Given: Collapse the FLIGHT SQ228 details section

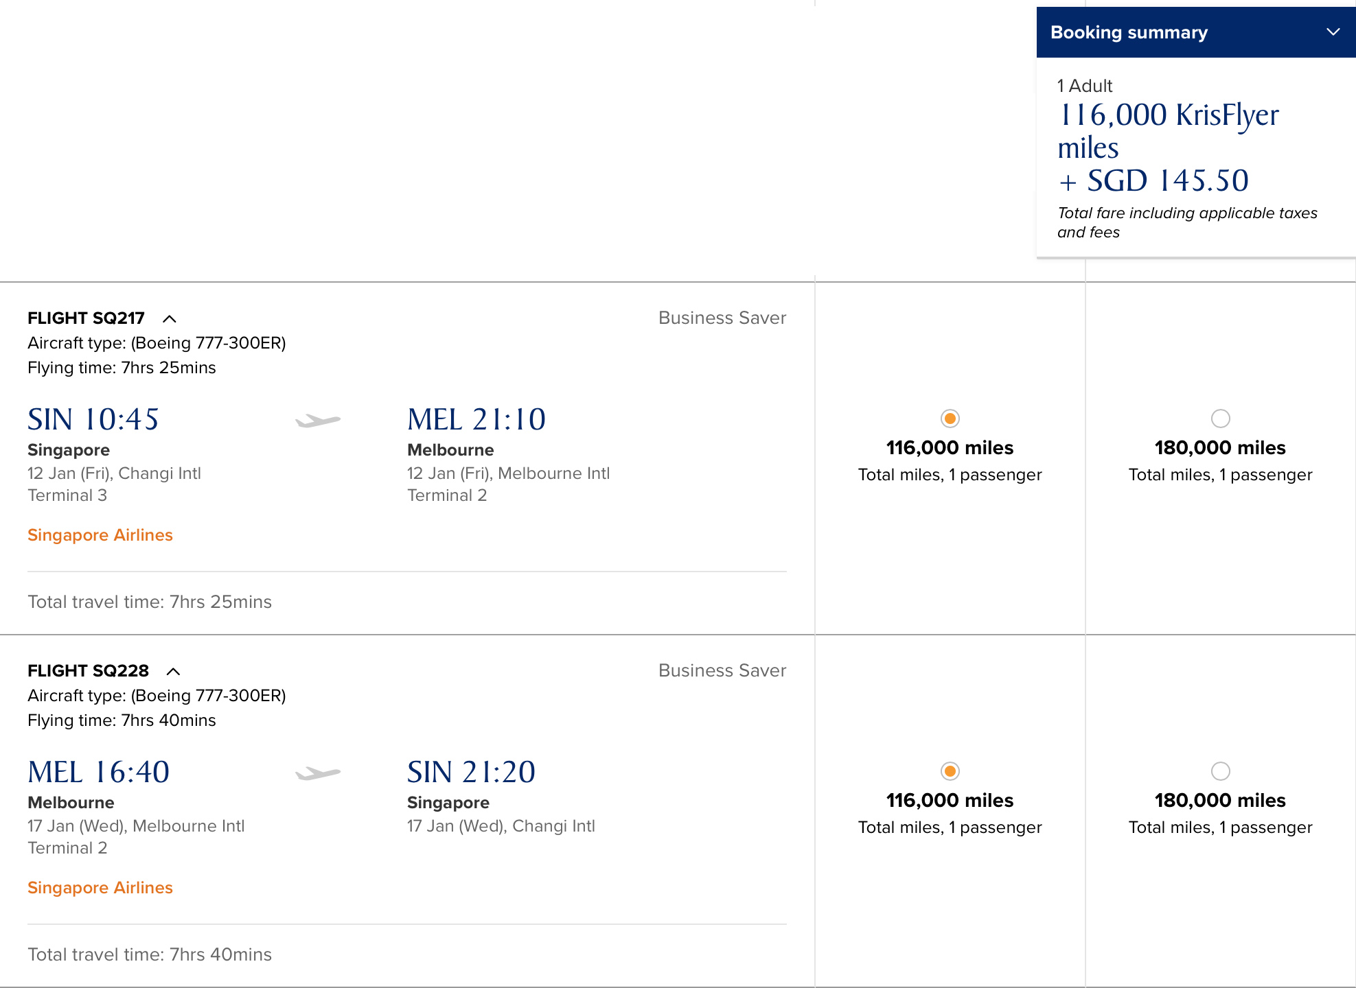Looking at the screenshot, I should [x=173, y=670].
